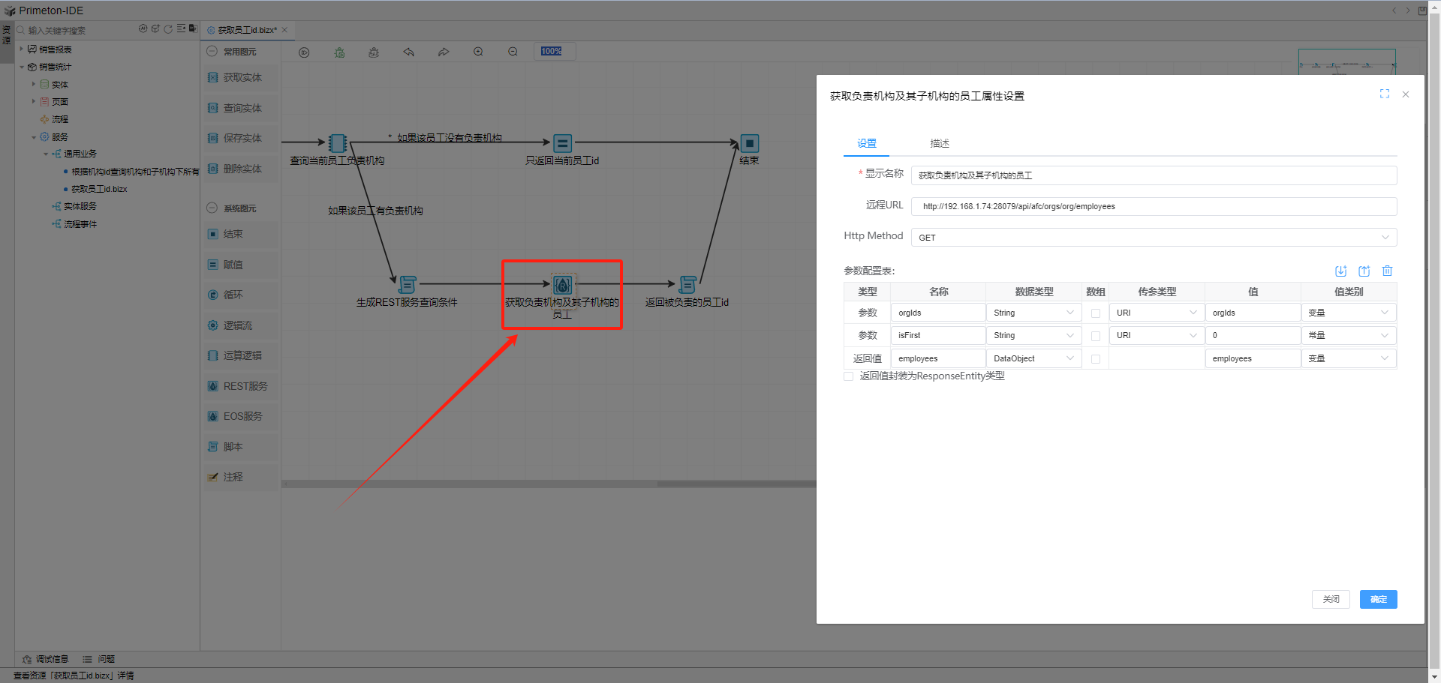The image size is (1441, 683).
Task: Open the Http Method GET dropdown
Action: 1153,238
